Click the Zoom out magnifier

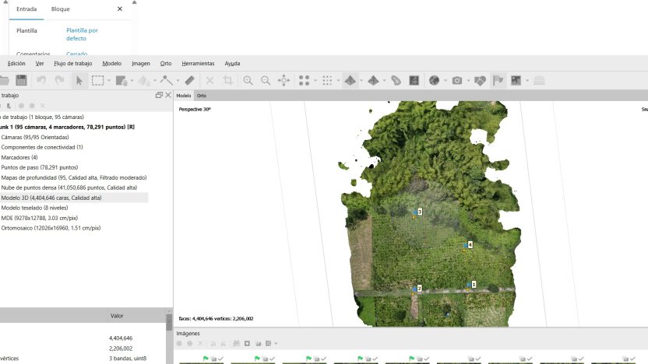point(266,80)
